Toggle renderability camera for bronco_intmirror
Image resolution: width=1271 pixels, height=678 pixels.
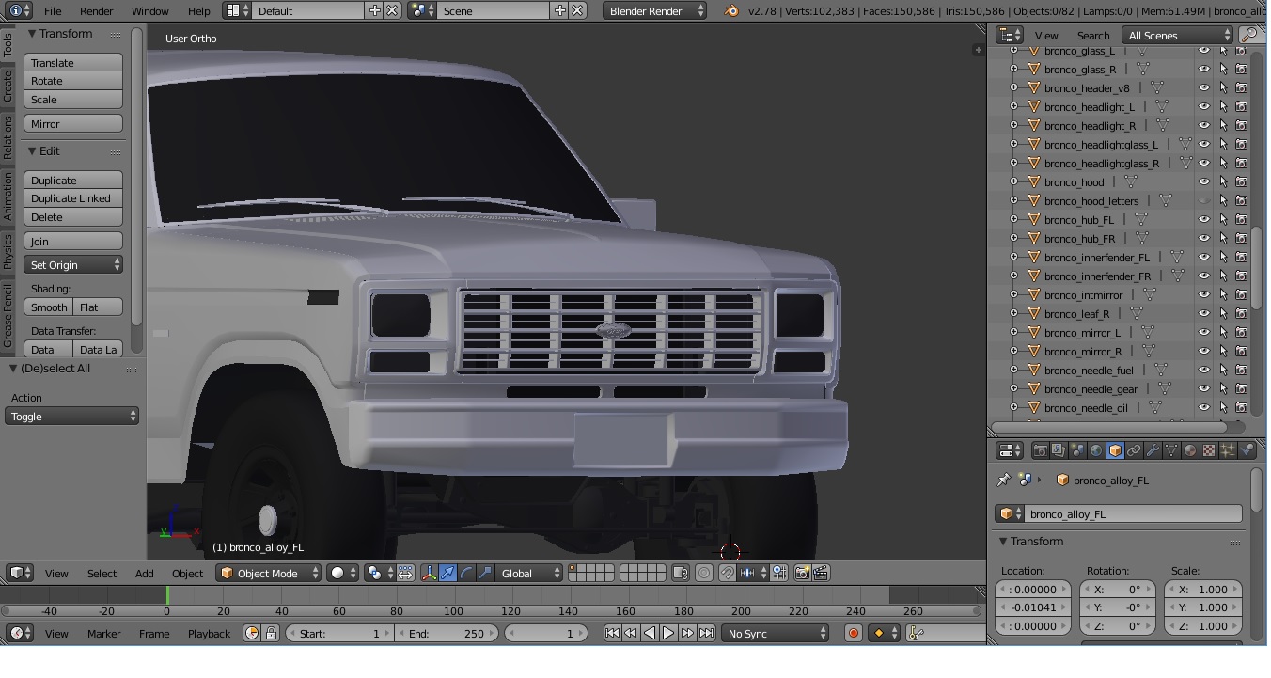point(1242,294)
